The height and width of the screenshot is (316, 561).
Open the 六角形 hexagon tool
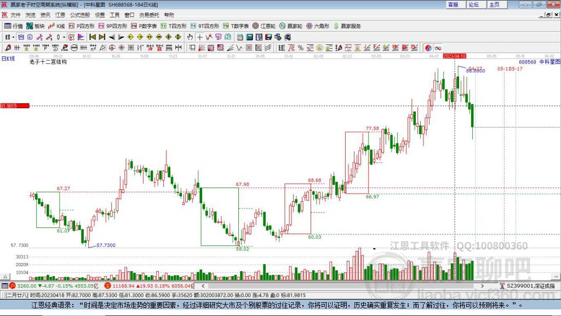click(x=317, y=26)
